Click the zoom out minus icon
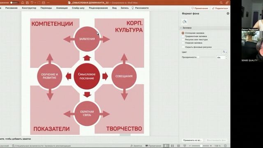The image size is (263, 148). tap(190, 146)
